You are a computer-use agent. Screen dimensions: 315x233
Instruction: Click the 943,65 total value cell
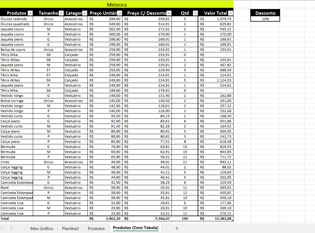click(x=215, y=152)
